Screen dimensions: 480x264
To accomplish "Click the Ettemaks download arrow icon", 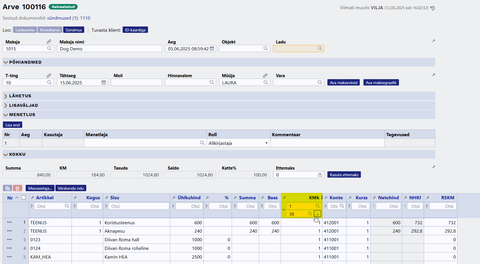I will [320, 175].
